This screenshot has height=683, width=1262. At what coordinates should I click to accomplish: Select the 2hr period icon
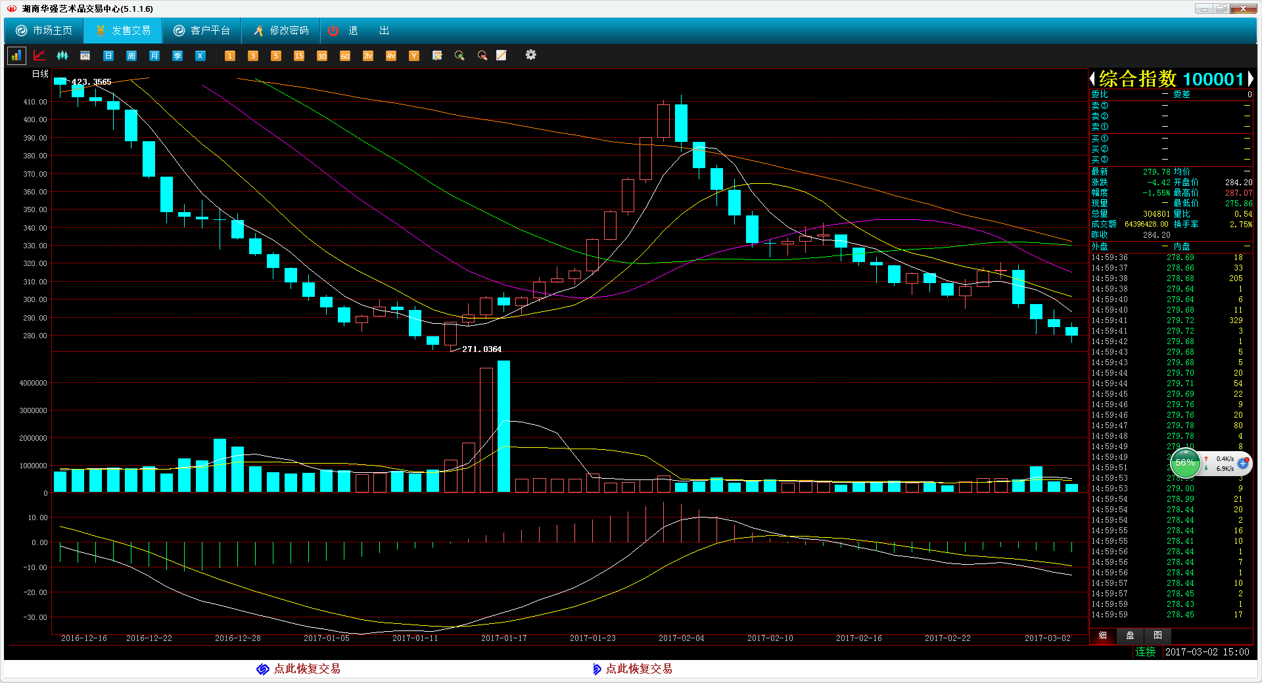click(x=368, y=56)
